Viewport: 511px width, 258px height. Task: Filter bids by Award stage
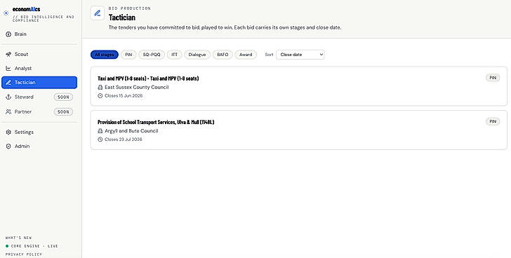tap(246, 55)
